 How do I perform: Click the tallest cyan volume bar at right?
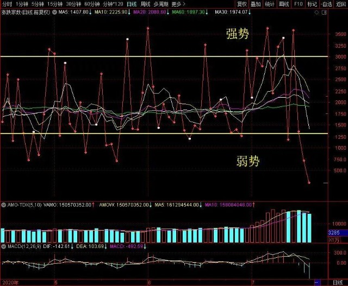point(299,226)
